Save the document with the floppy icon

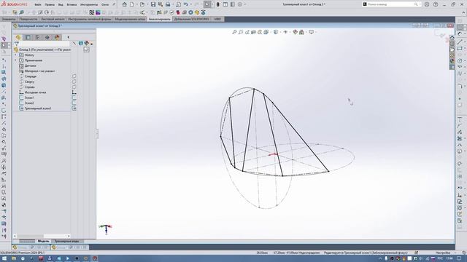tap(153, 4)
